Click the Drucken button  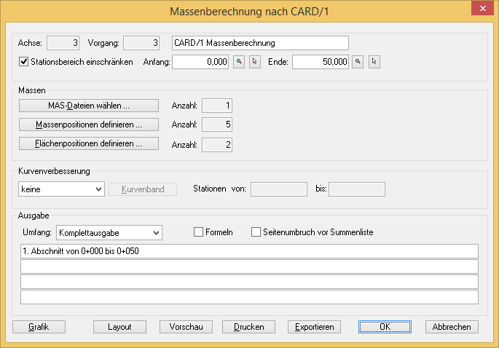pos(248,327)
